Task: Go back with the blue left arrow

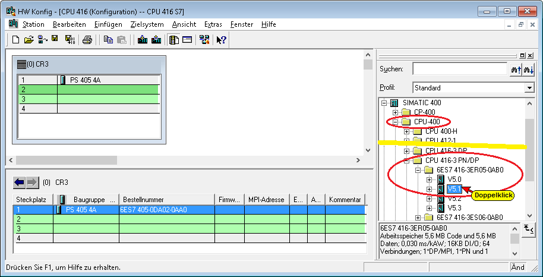Action: 20,182
